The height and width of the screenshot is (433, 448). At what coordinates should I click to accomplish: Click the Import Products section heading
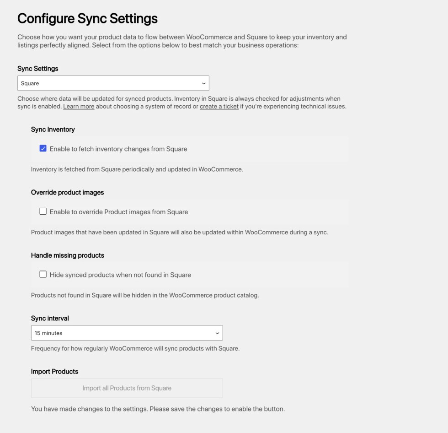pos(54,372)
